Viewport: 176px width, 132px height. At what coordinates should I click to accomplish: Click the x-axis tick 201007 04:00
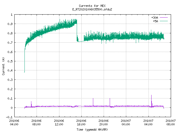point(148,122)
